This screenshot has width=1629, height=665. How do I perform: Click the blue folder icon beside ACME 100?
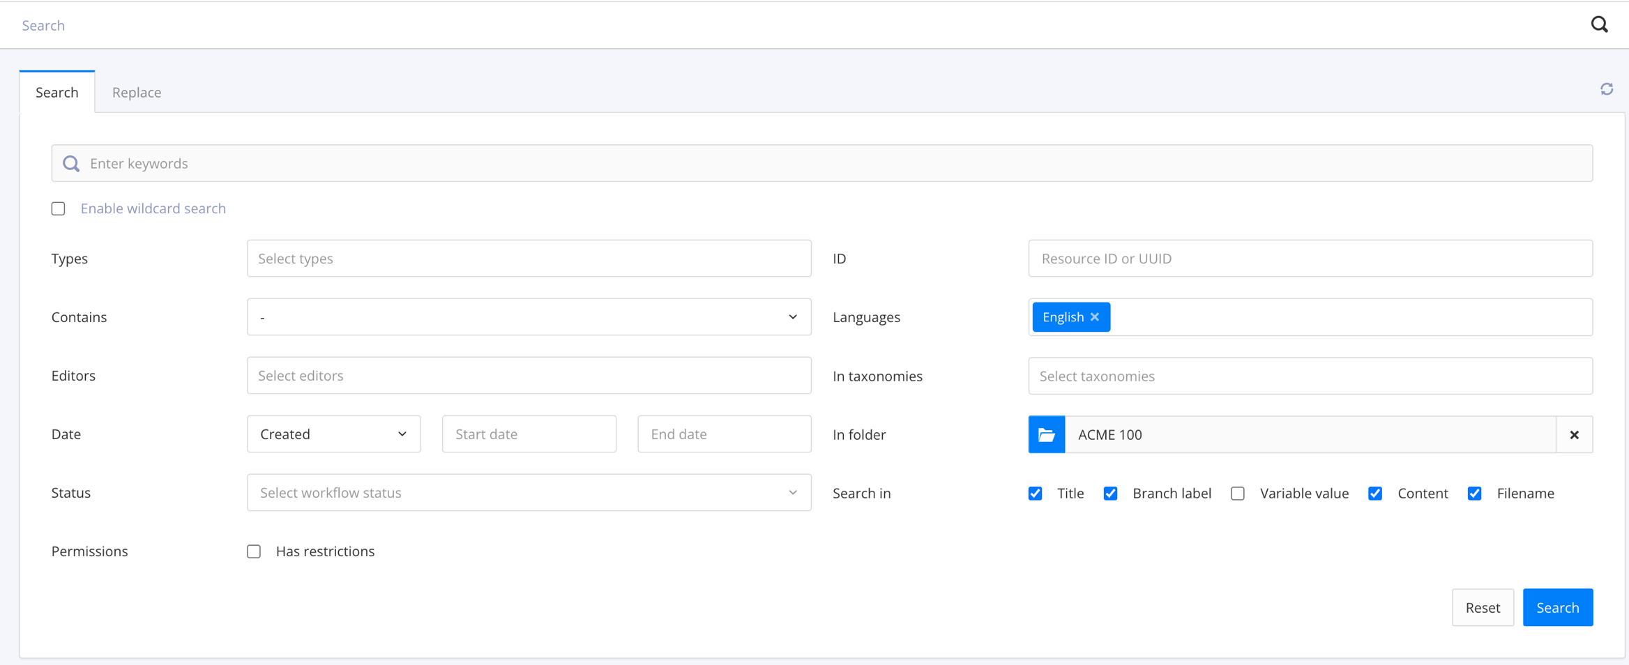(x=1046, y=434)
